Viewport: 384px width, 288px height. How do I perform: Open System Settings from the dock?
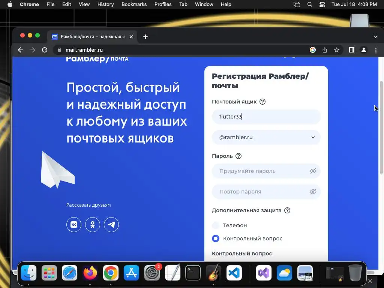click(x=152, y=273)
